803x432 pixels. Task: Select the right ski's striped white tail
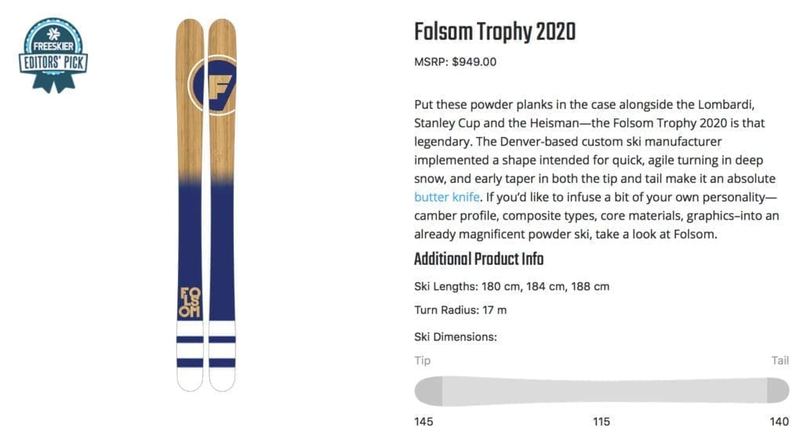tap(222, 354)
